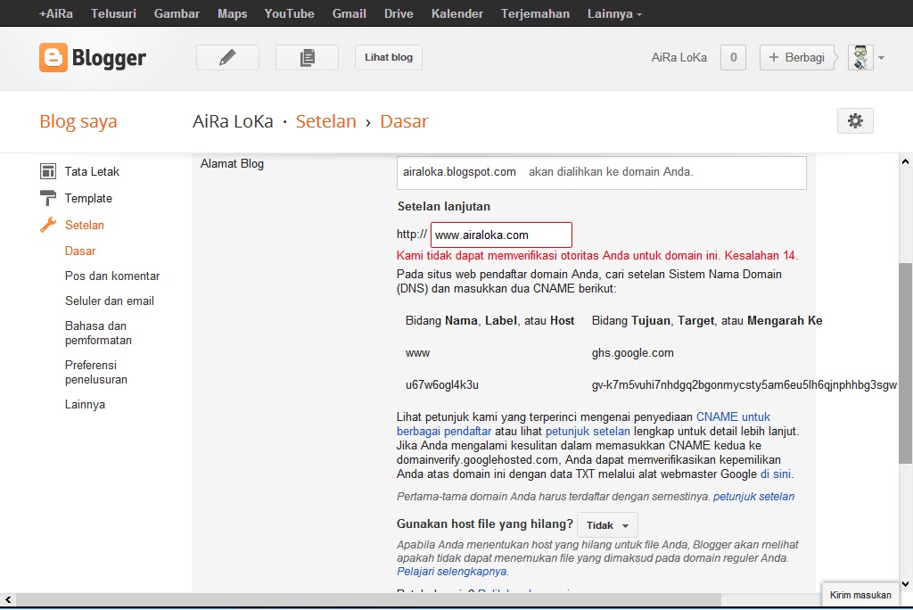The width and height of the screenshot is (913, 610).
Task: Open the Lainnya dropdown in top bar
Action: point(614,13)
